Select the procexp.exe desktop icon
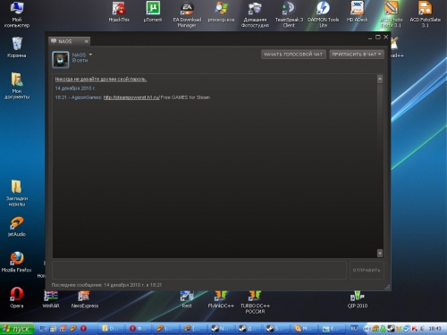447x335 pixels. [x=221, y=12]
